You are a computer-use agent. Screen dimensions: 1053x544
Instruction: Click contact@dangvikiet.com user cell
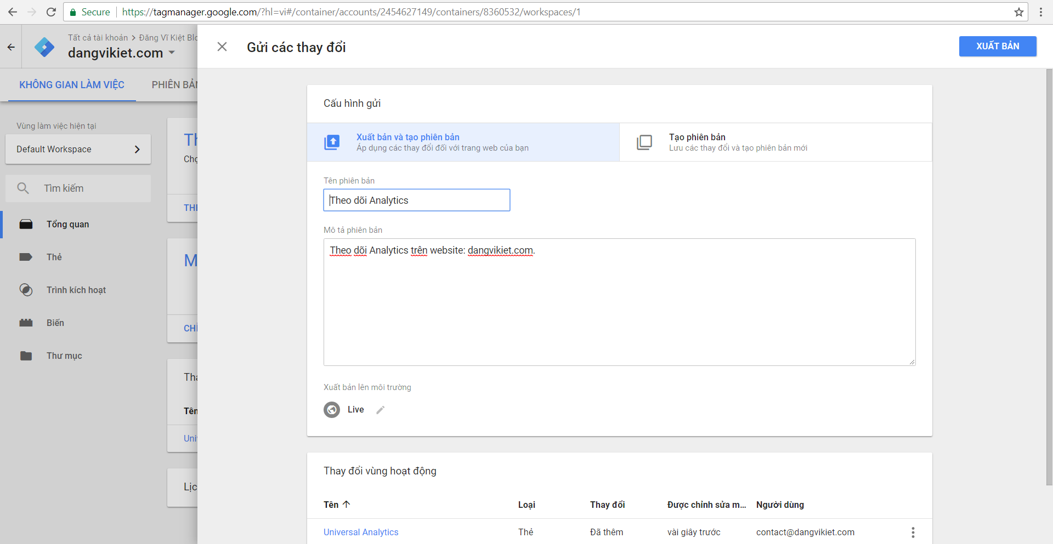click(x=805, y=532)
